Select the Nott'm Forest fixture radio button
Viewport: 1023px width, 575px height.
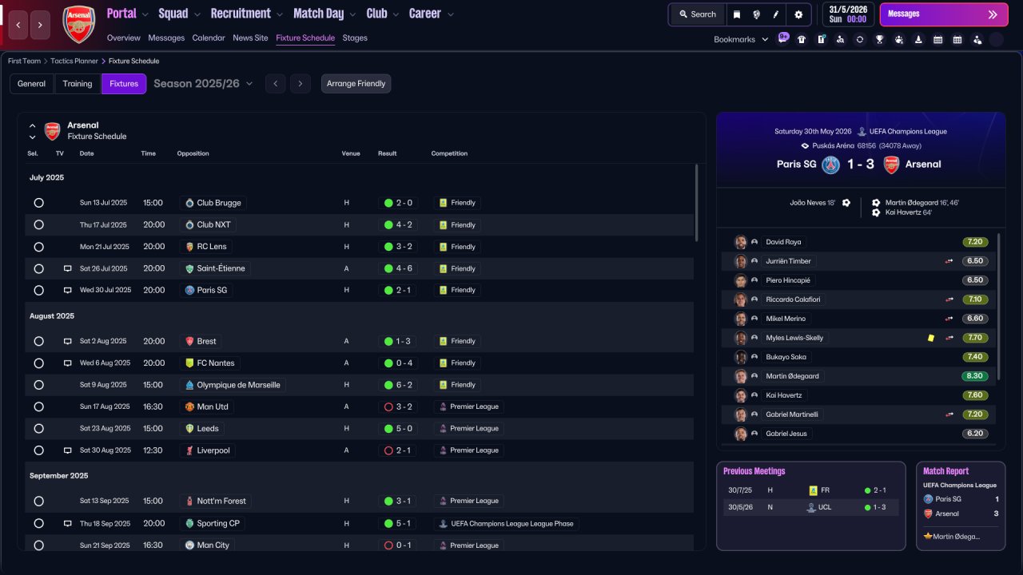tap(38, 501)
